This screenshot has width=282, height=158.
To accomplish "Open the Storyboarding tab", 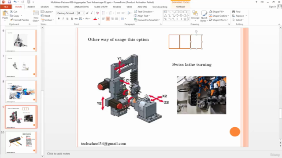I will click(x=160, y=7).
